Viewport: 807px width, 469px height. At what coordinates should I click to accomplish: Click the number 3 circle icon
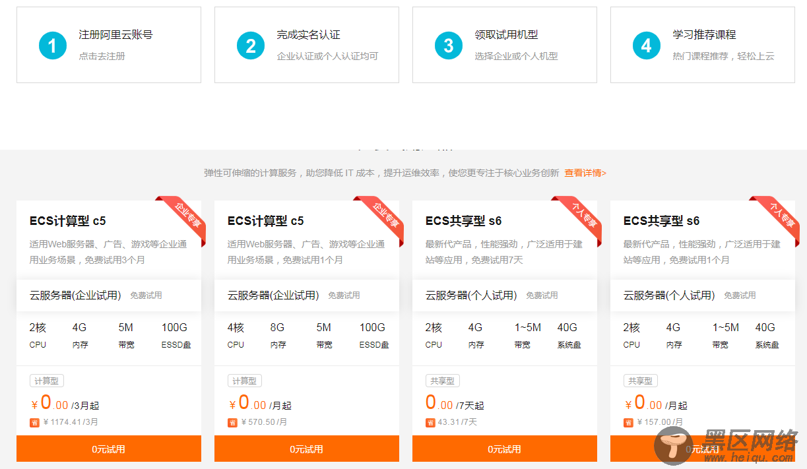449,46
